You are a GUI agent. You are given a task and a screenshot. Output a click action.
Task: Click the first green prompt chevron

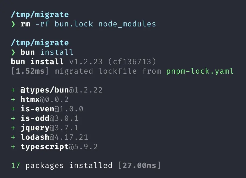(x=13, y=24)
